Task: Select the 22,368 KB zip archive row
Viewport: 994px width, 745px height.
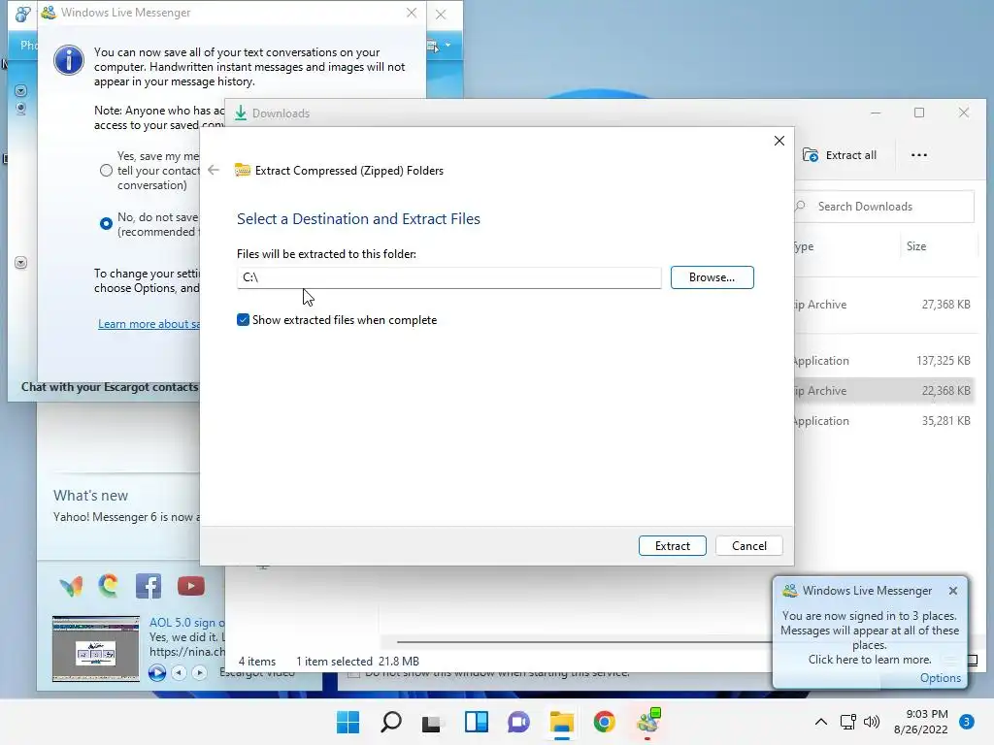Action: (883, 391)
